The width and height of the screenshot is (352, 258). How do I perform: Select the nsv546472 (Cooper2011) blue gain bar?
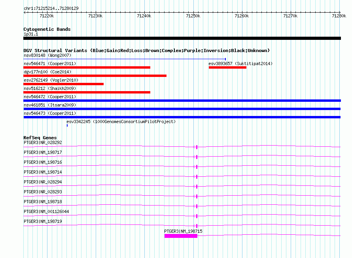point(182,101)
